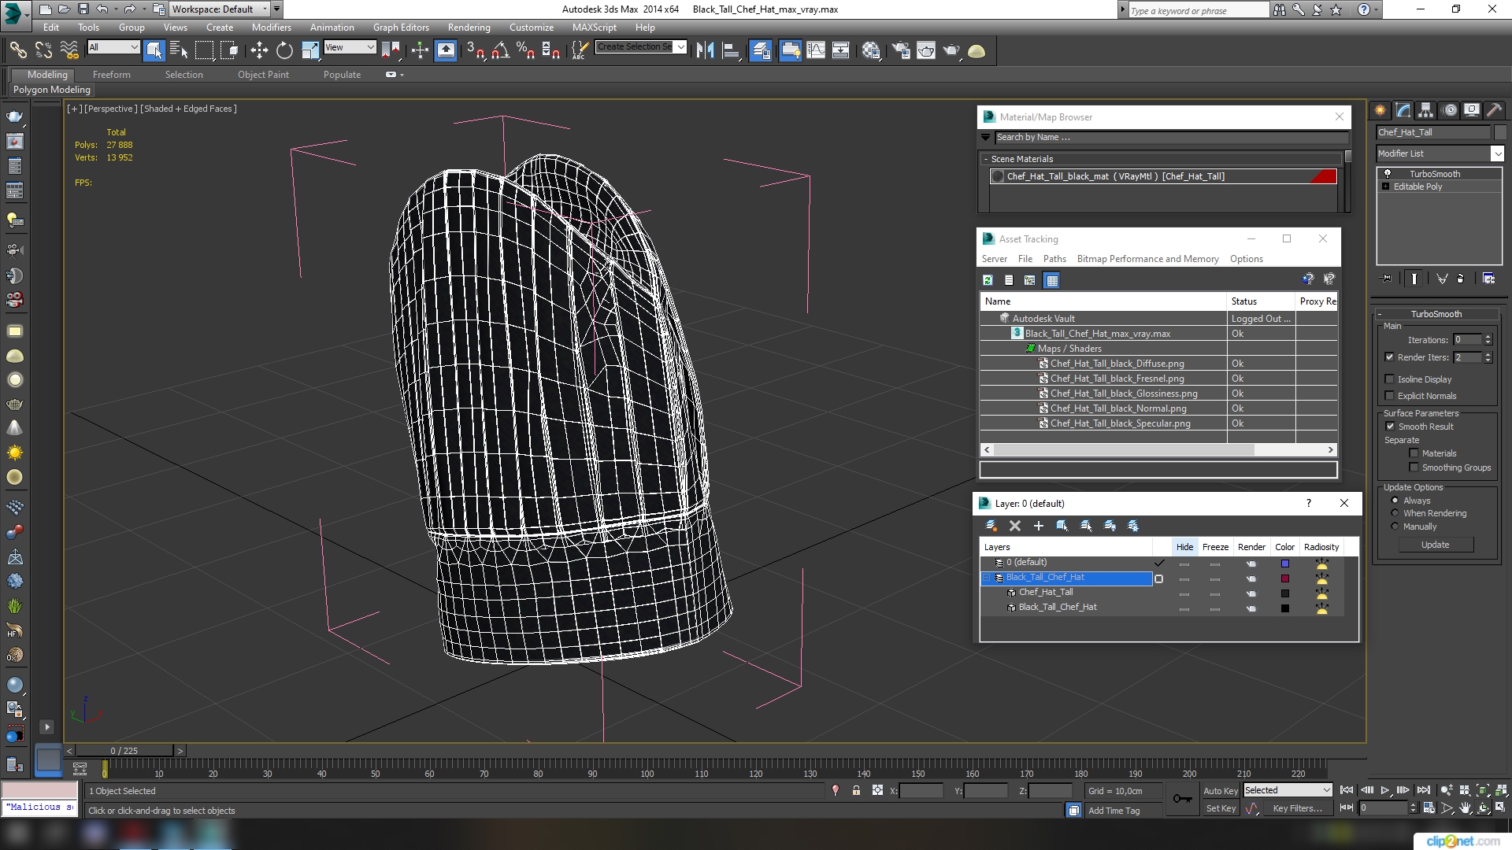Open Render Setup teapot icon
The image size is (1512, 850).
(901, 50)
